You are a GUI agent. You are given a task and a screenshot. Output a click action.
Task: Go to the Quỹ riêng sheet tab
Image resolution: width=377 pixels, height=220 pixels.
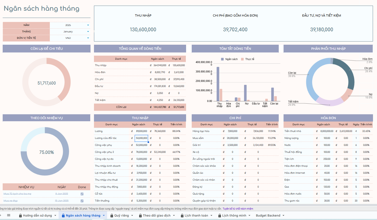tap(121, 215)
